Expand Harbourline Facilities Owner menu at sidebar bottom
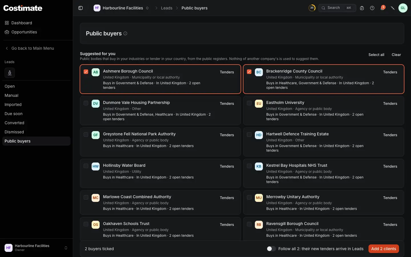411x257 pixels. (x=36, y=248)
